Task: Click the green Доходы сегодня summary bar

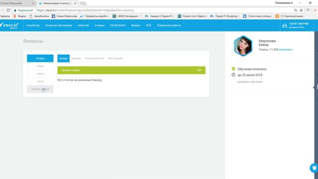Action: pos(131,70)
